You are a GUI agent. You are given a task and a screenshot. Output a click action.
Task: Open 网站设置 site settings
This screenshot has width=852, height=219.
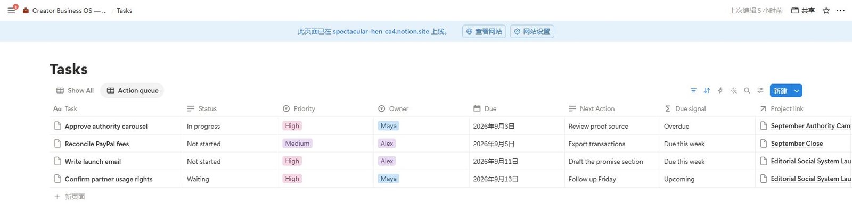tap(532, 32)
